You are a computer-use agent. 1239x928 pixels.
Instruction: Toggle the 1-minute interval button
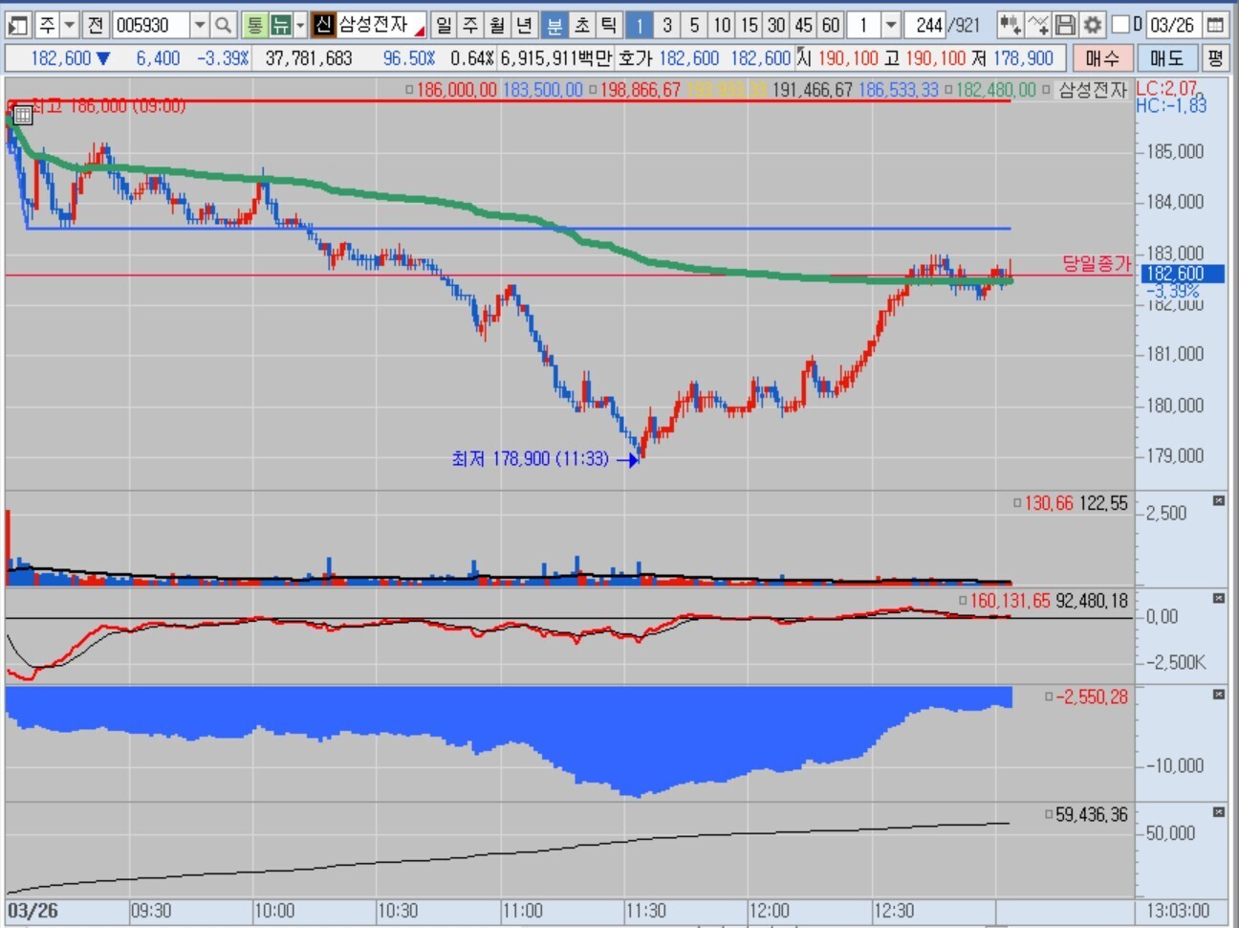pos(639,25)
